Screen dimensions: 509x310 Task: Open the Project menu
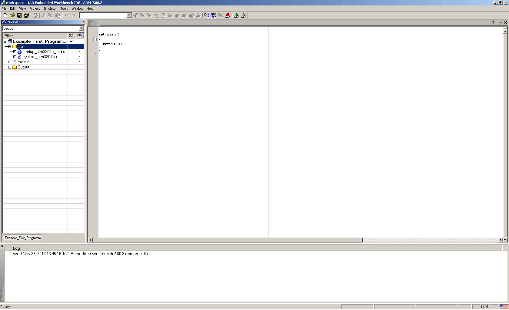point(35,8)
